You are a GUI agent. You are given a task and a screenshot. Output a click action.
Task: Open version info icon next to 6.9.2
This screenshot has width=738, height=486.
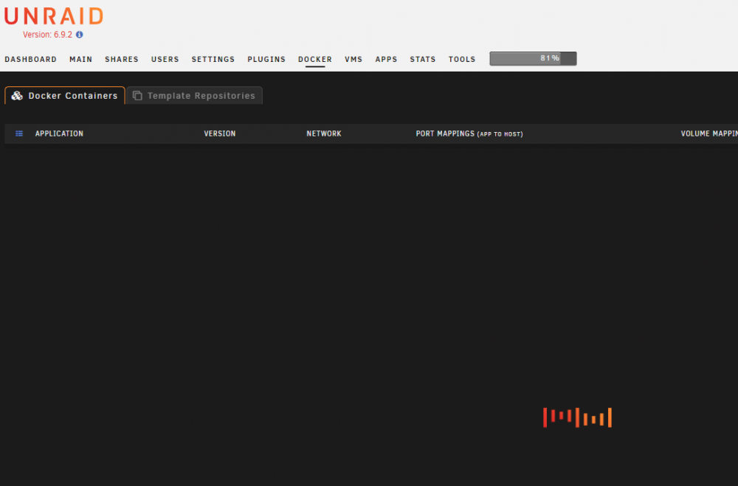[x=80, y=35]
